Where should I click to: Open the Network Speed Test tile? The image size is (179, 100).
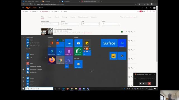[78, 52]
